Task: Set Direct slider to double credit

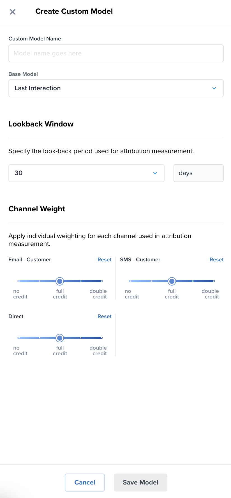Action: click(x=101, y=338)
